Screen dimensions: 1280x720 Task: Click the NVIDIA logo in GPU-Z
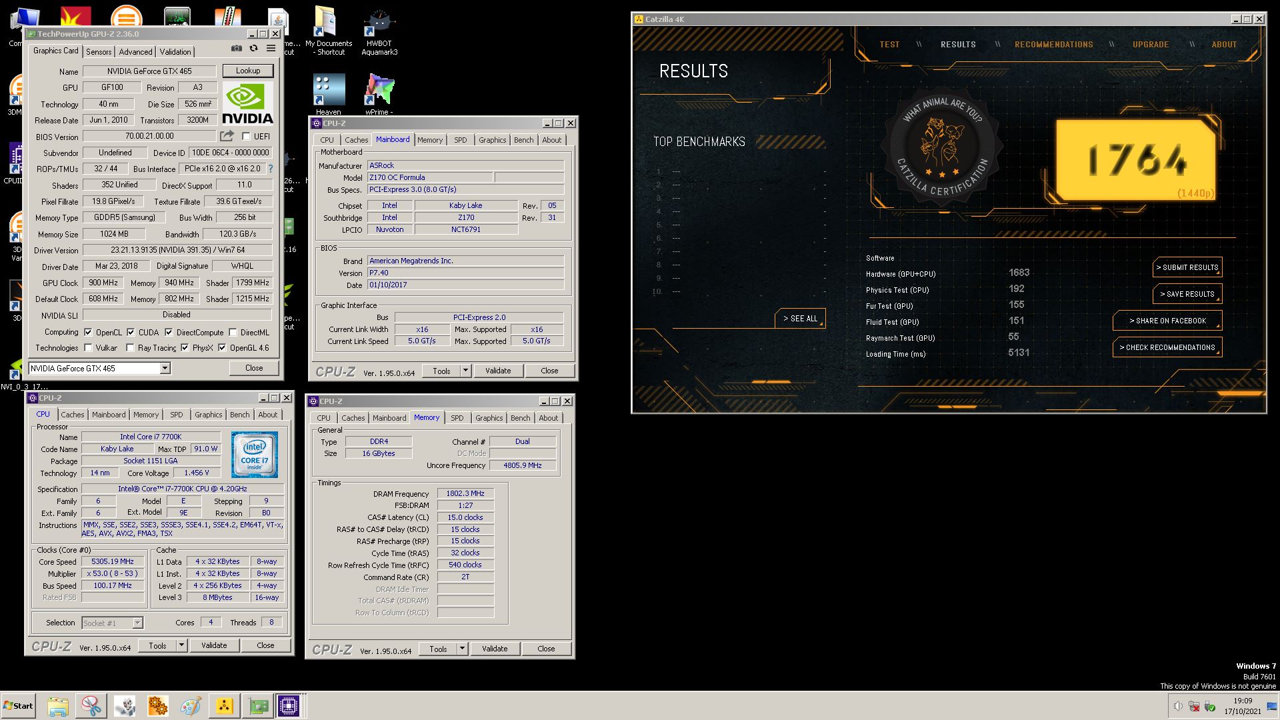(247, 104)
